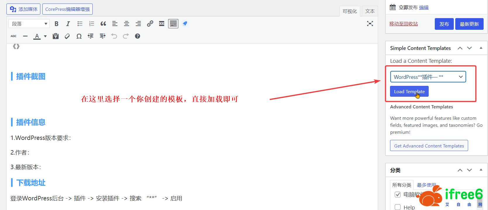Apply italic formatting
488x210 pixels.
[68, 24]
